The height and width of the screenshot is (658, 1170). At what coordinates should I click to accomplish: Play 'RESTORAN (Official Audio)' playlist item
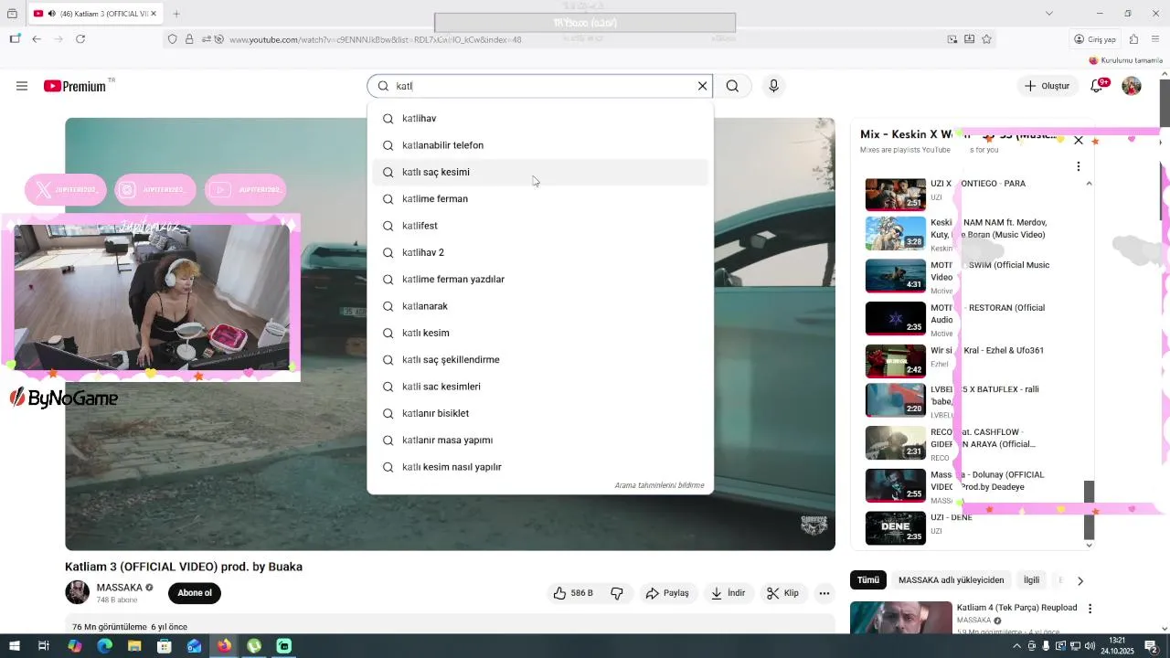coord(969,318)
